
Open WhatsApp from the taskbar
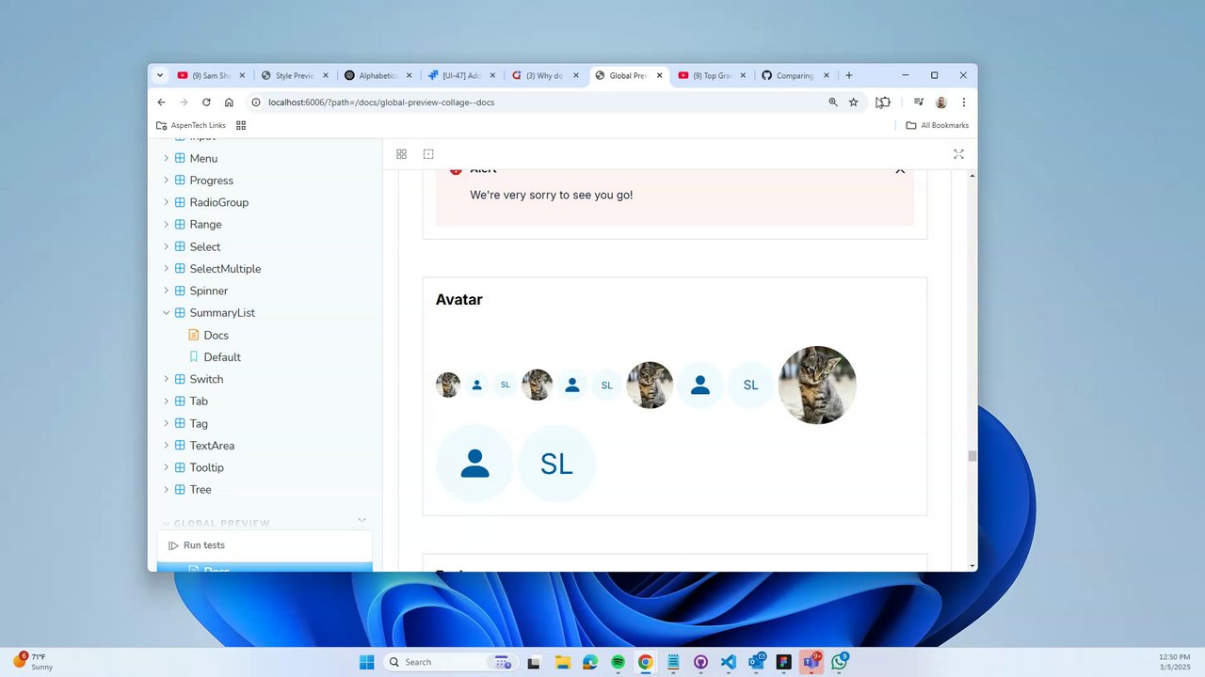tap(839, 662)
